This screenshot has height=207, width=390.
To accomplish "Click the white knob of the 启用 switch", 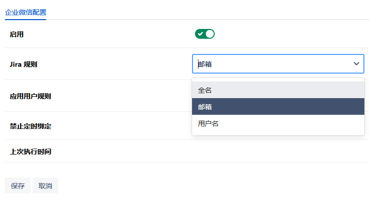I will (210, 34).
